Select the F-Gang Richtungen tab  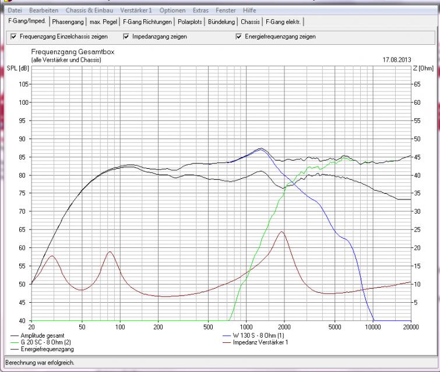coord(148,22)
